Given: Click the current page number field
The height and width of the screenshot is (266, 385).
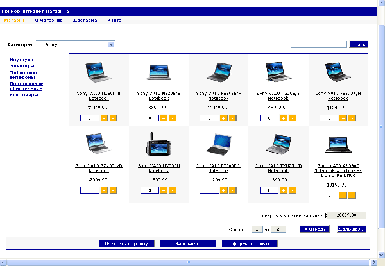Looking at the screenshot, I should click(x=257, y=229).
